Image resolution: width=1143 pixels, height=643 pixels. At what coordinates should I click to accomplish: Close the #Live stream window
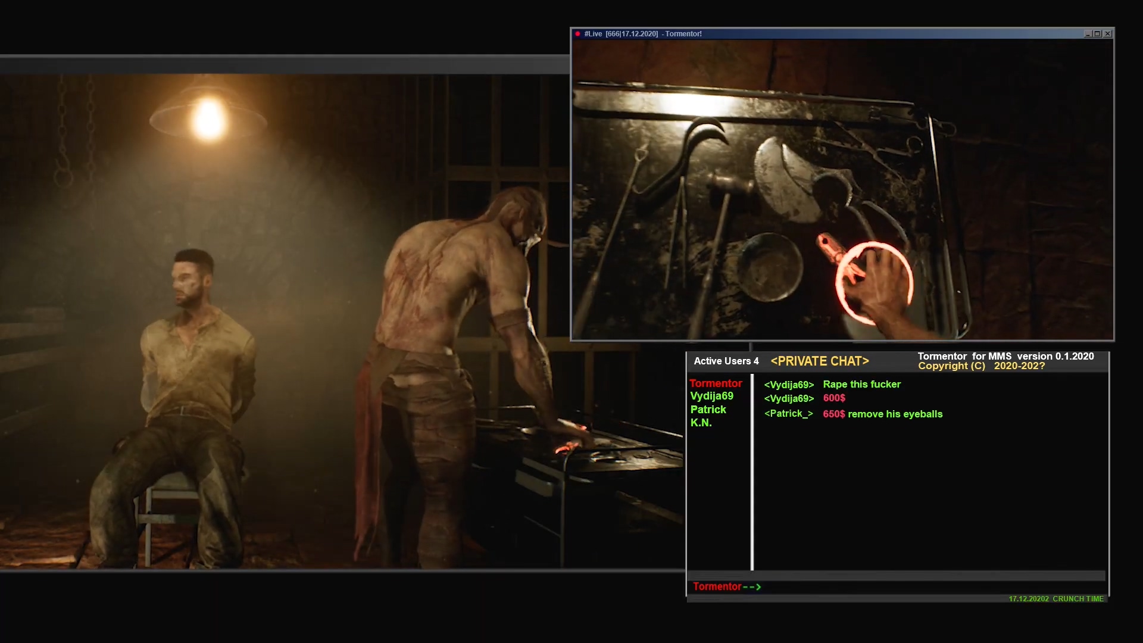tap(1107, 34)
